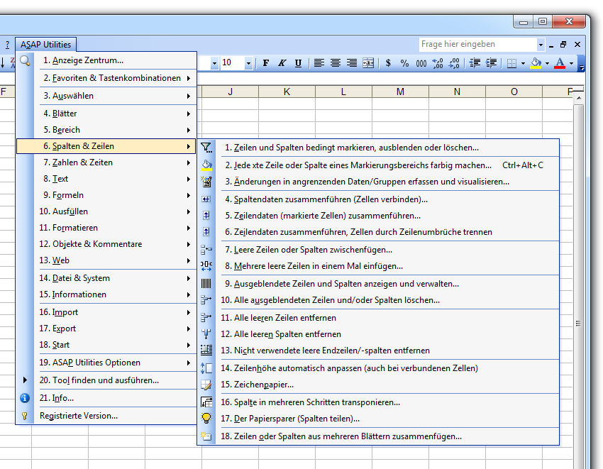Click the Percent style icon
Image resolution: width=603 pixels, height=469 pixels.
(x=404, y=63)
